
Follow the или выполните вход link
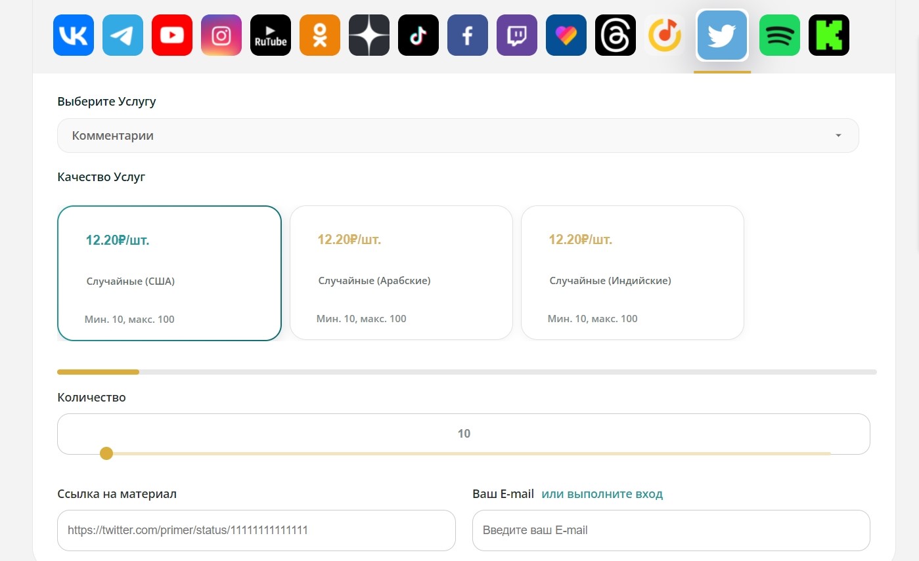point(602,494)
